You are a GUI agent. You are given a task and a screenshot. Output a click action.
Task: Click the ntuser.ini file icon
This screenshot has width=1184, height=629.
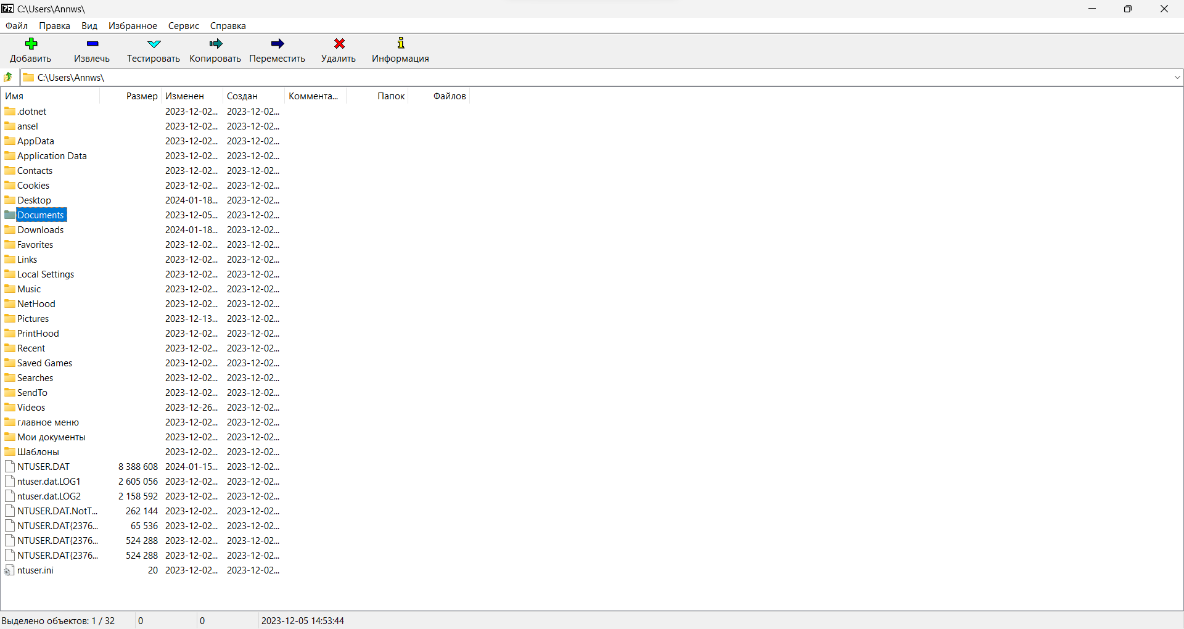pos(9,570)
